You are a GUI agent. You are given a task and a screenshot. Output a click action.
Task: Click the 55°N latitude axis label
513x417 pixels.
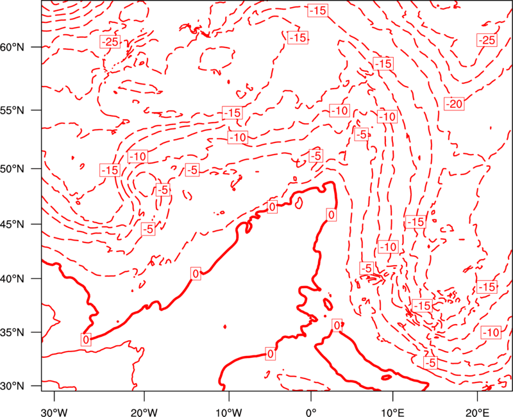[x=12, y=110]
